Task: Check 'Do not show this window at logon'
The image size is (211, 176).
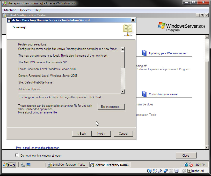Action: pos(17,155)
